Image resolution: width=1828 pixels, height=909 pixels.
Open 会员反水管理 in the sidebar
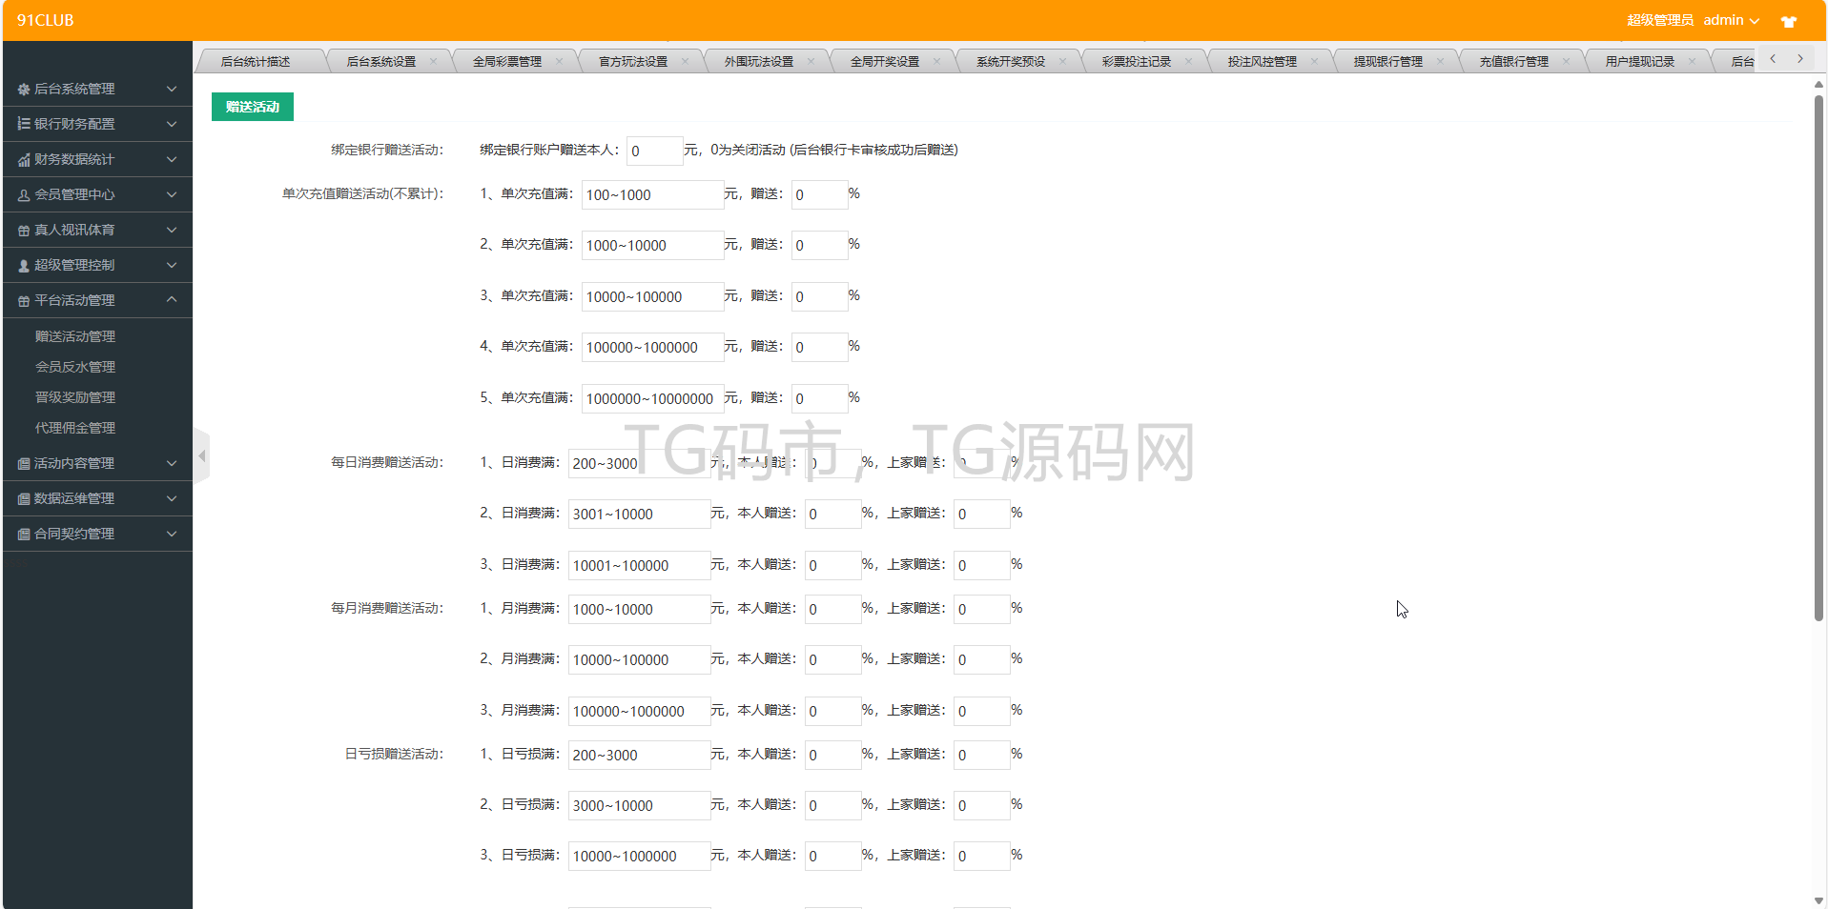click(x=75, y=367)
